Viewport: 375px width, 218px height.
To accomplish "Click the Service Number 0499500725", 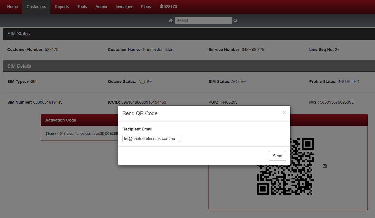I will (253, 50).
